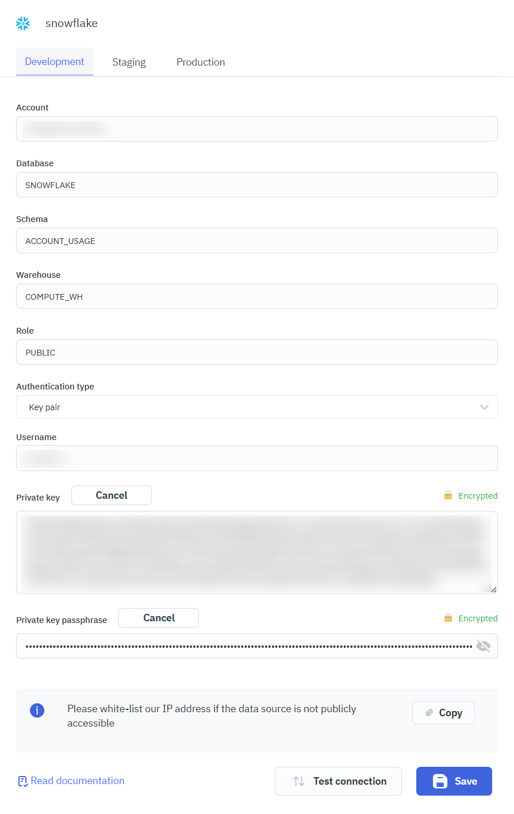Click into the Schema field
Screen dimensions: 514x814
[x=257, y=240]
